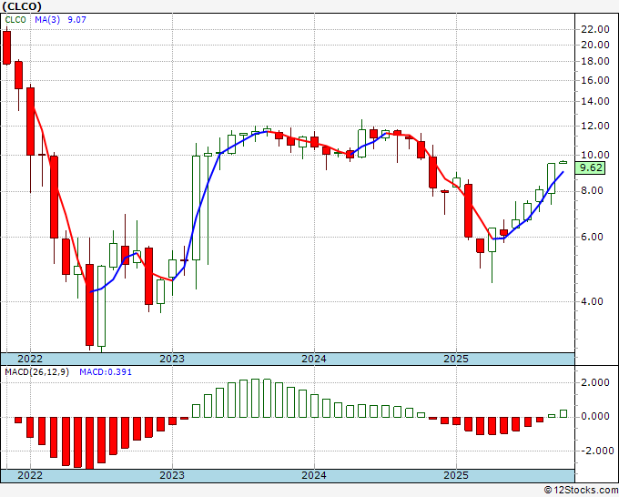Click the 22.00 price axis label

pos(595,29)
